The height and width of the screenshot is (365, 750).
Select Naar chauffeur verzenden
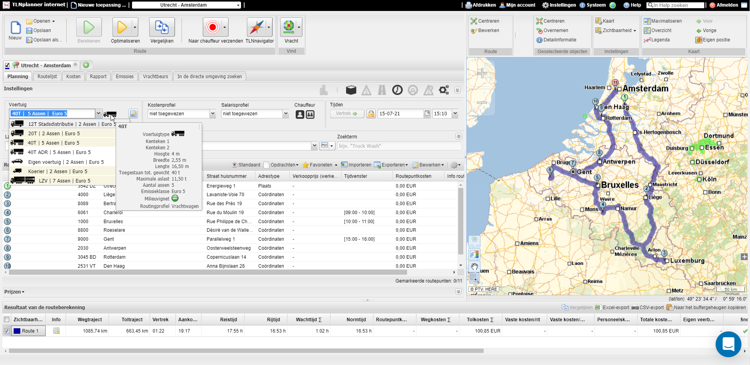pyautogui.click(x=213, y=27)
